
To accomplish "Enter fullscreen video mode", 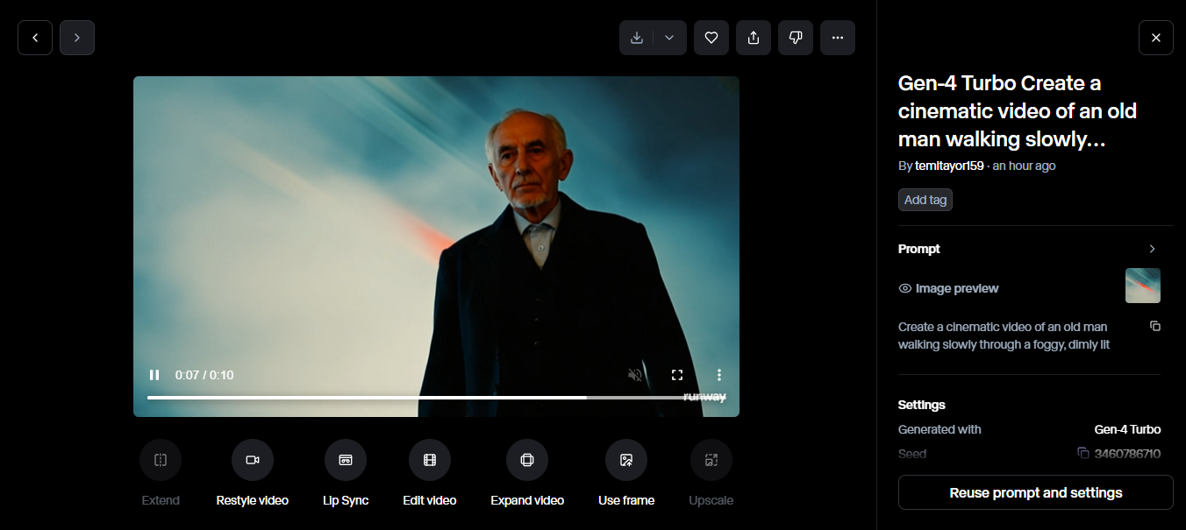I will point(677,375).
